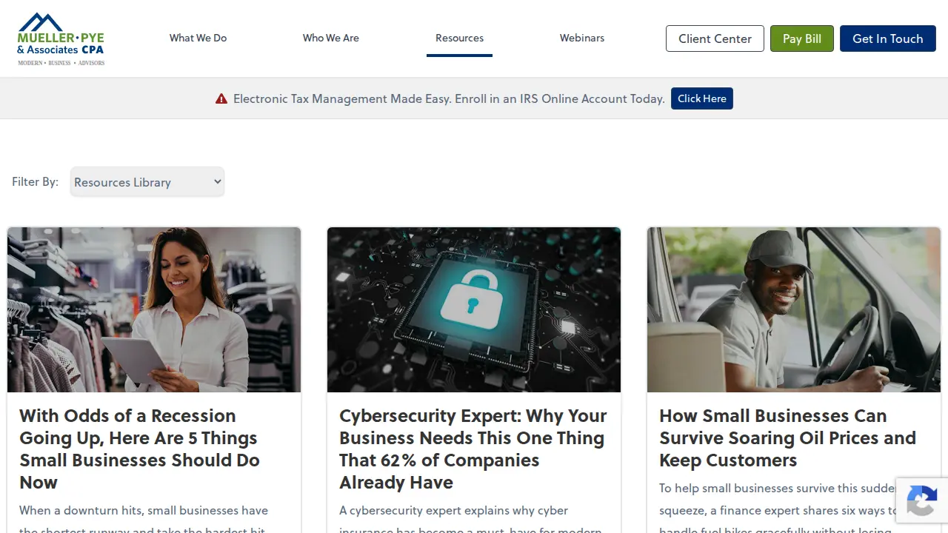This screenshot has height=533, width=948.
Task: Go to the Webinars page
Action: point(582,38)
